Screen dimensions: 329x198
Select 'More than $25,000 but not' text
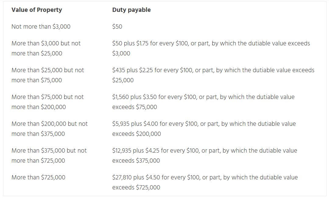48,70
